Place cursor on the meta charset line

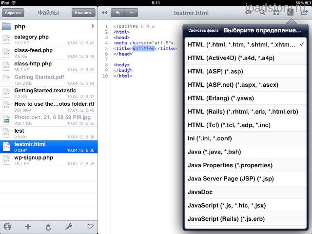(143, 43)
